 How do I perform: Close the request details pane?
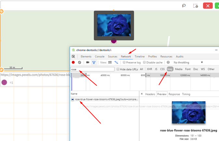pos(142,94)
